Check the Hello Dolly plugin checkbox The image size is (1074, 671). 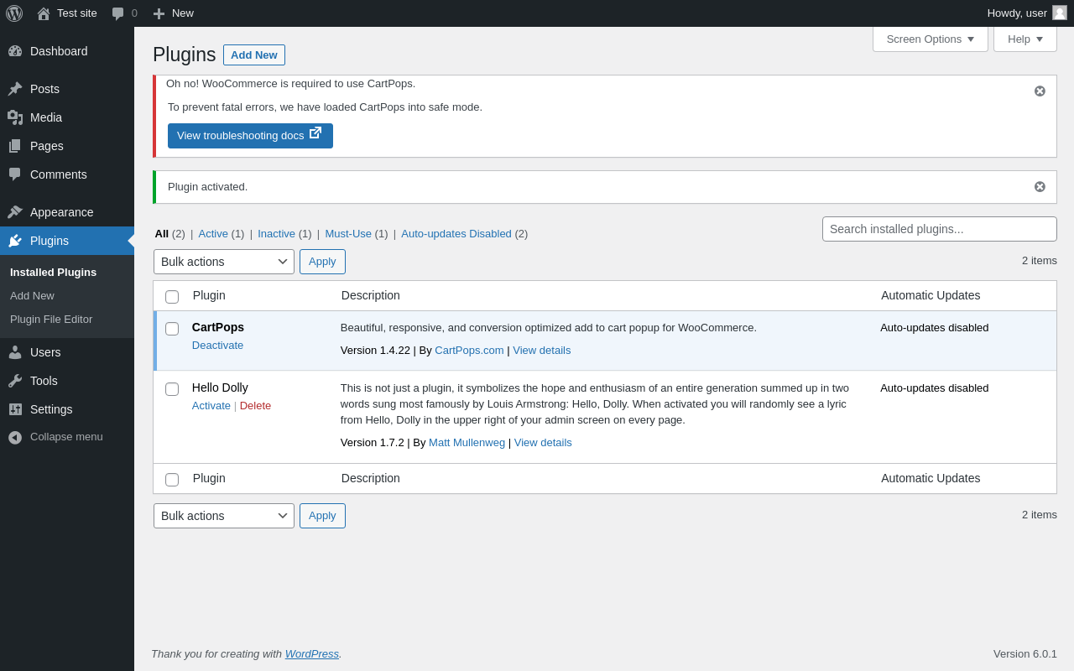(x=172, y=389)
